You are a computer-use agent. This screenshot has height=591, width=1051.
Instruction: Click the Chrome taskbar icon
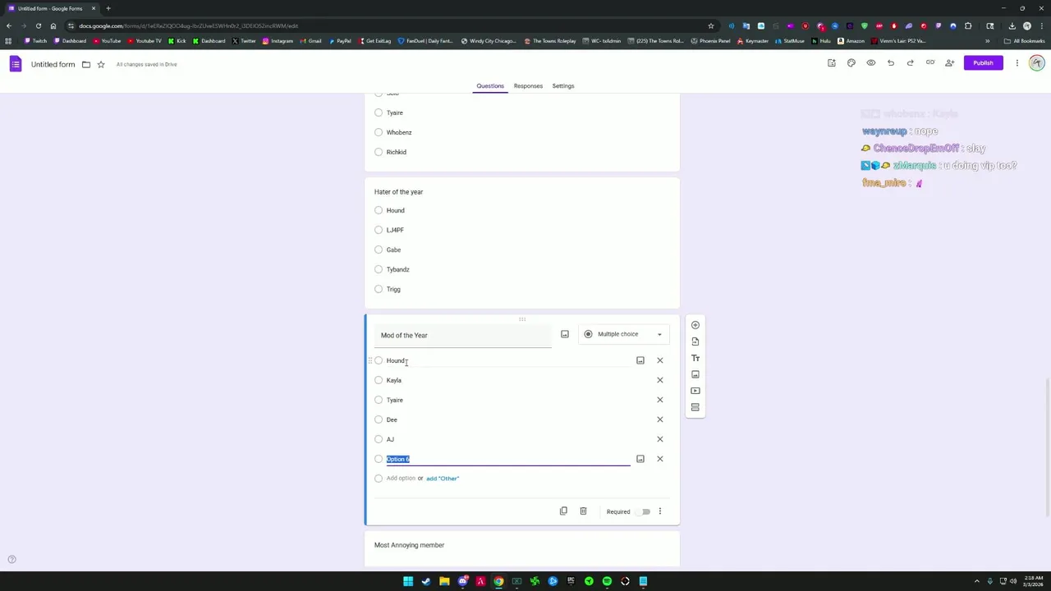pos(498,581)
